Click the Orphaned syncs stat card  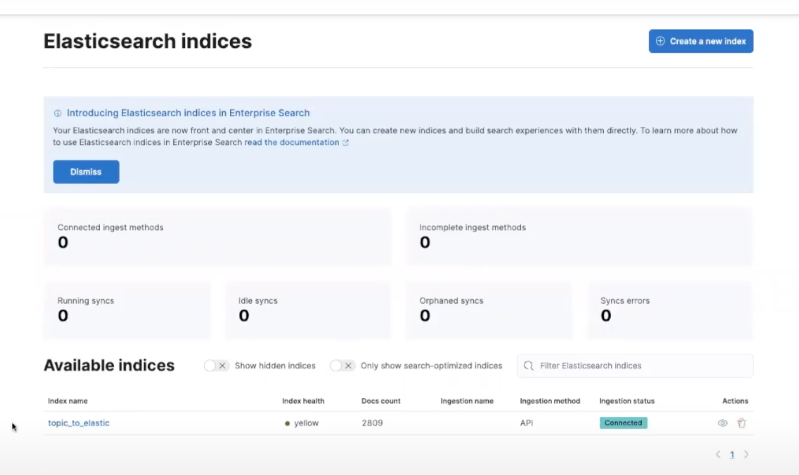tap(489, 310)
